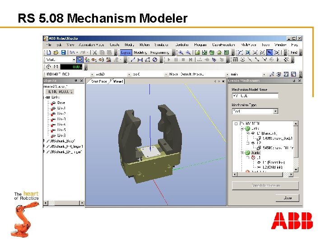
Task: Click the Find toolbar button
Action: click(x=294, y=52)
